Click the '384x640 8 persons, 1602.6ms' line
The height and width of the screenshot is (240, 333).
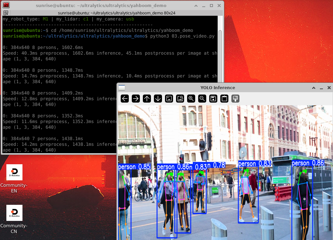pos(43,47)
